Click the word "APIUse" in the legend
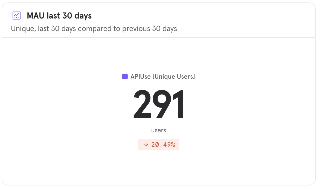The width and height of the screenshot is (320, 189). [x=140, y=77]
